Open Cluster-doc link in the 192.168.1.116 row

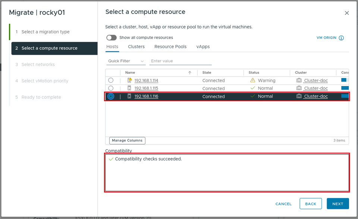pyautogui.click(x=316, y=96)
